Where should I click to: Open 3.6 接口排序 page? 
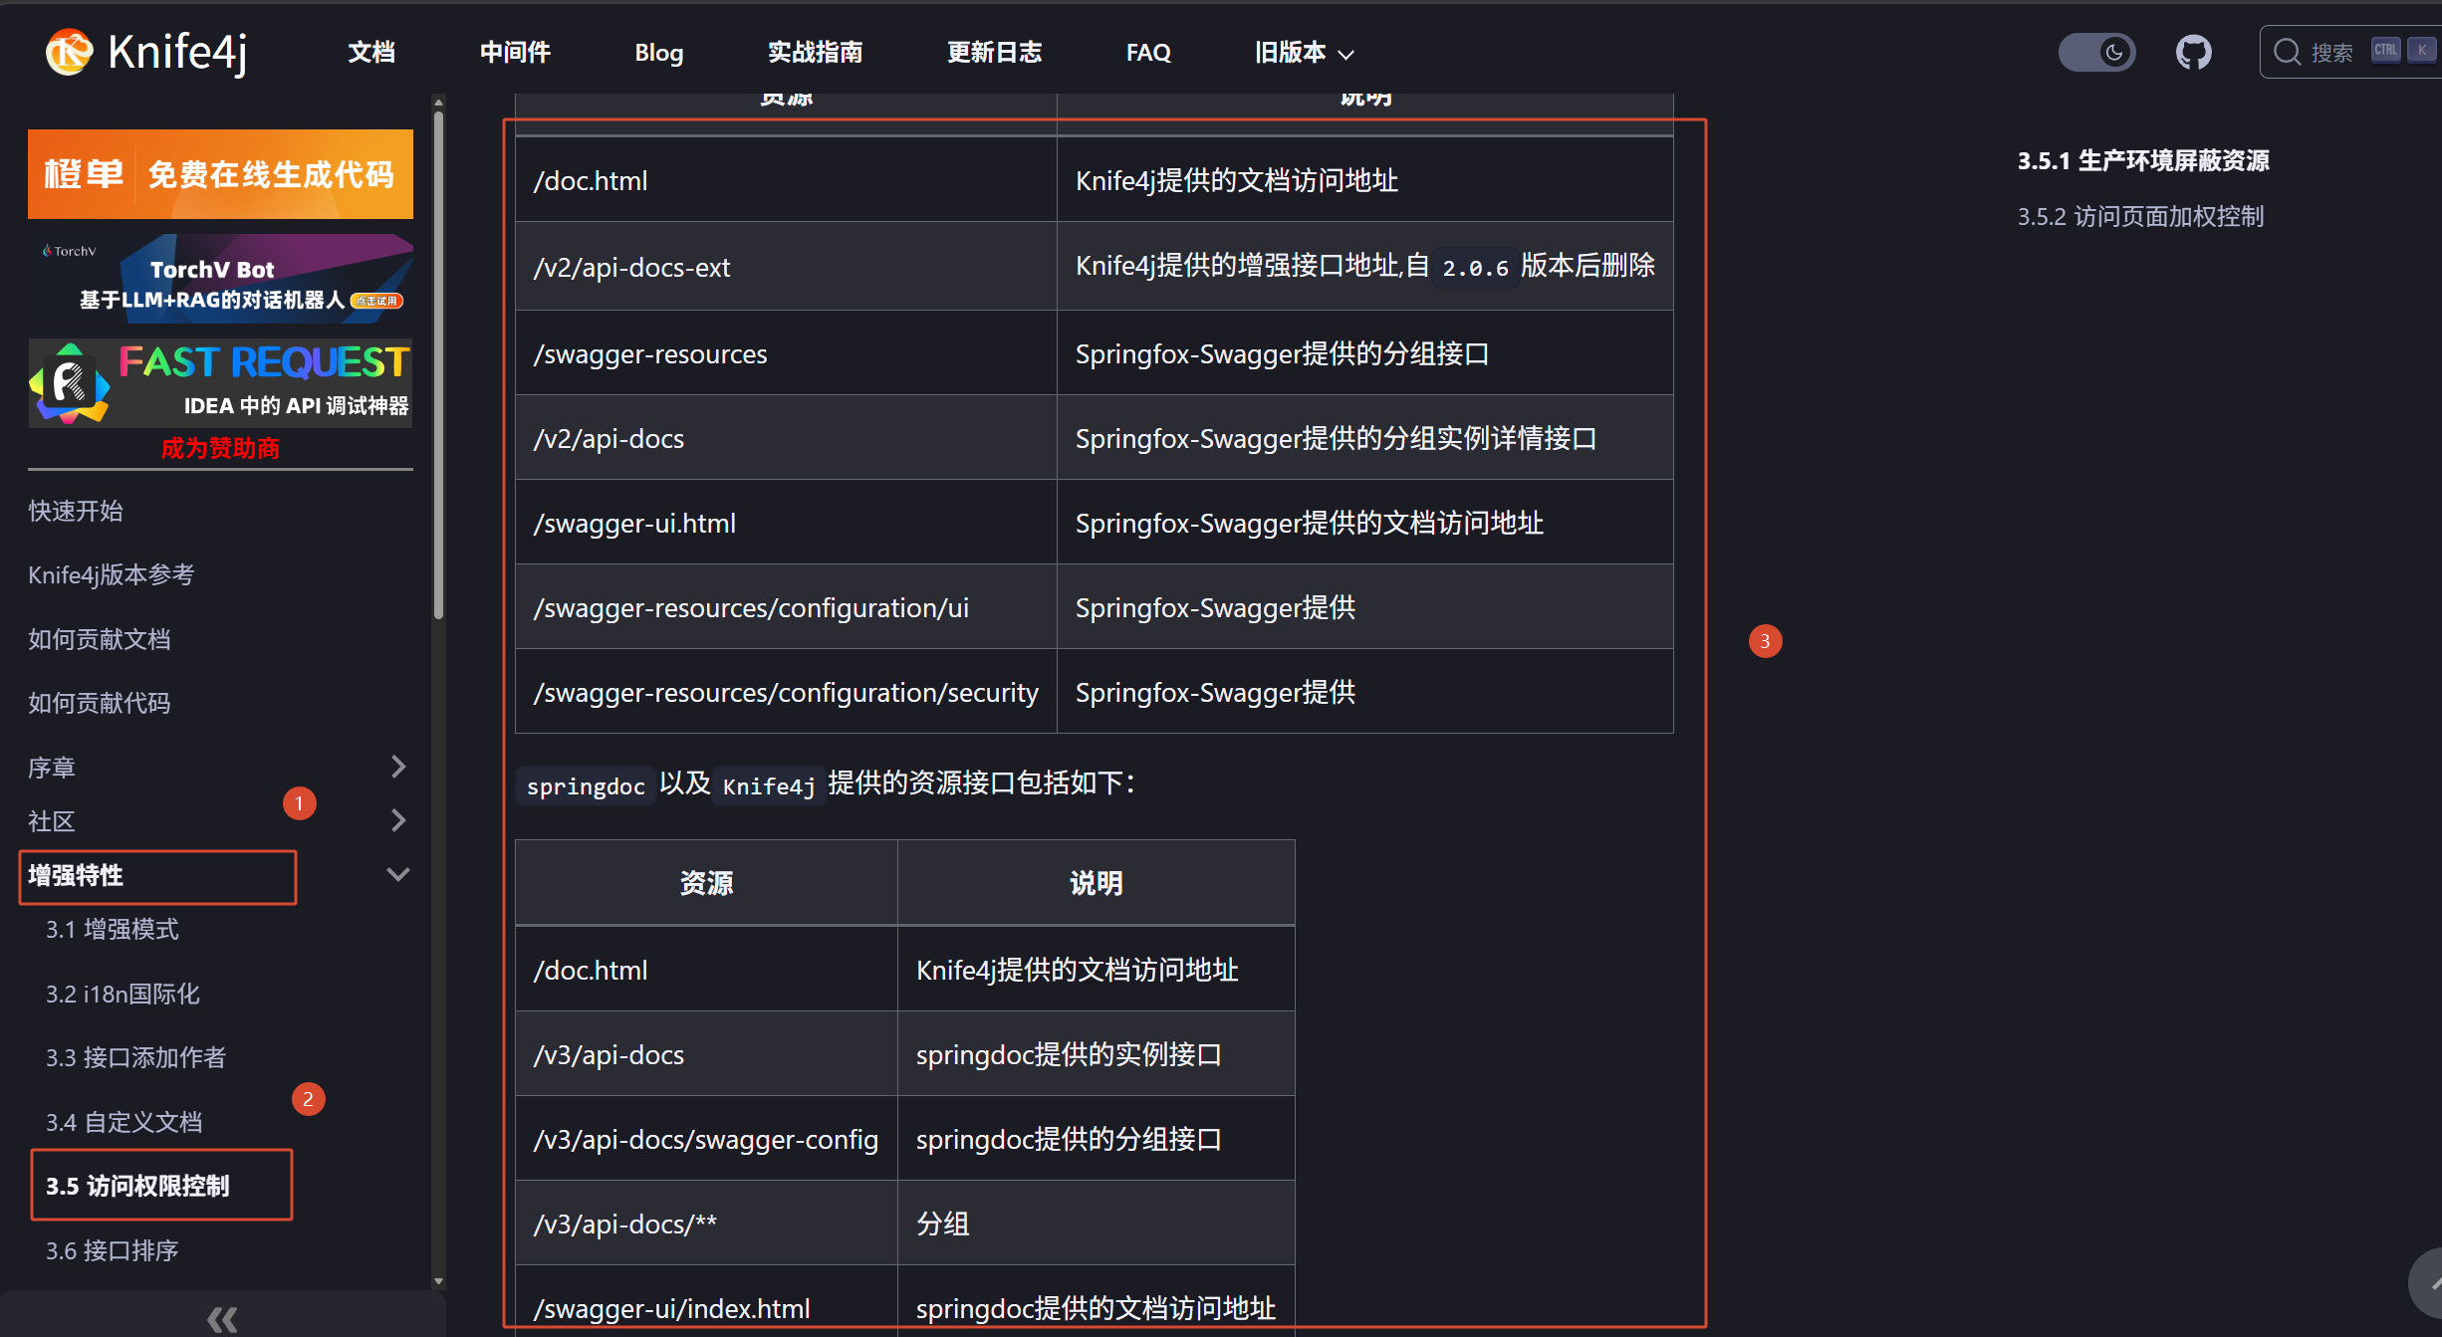(x=113, y=1250)
